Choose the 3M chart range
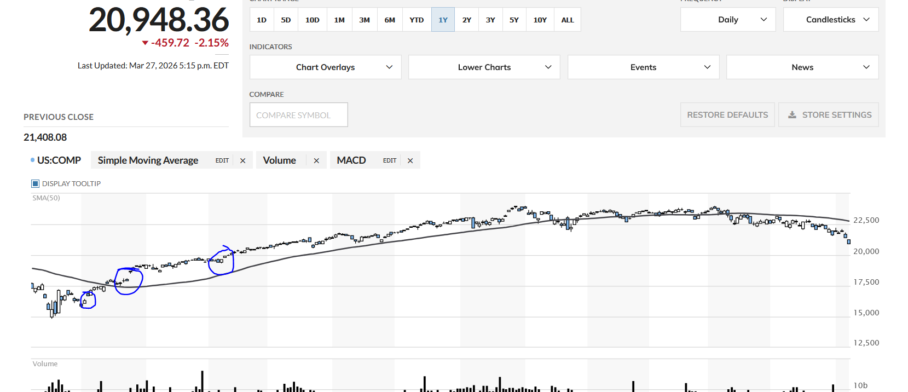 (x=365, y=20)
